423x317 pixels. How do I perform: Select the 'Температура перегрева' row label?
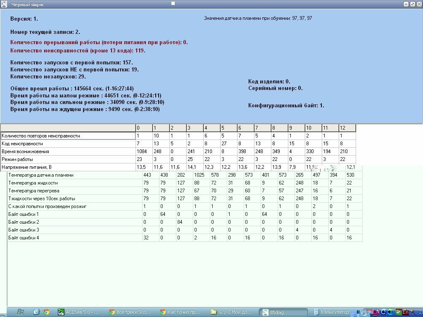coord(75,191)
